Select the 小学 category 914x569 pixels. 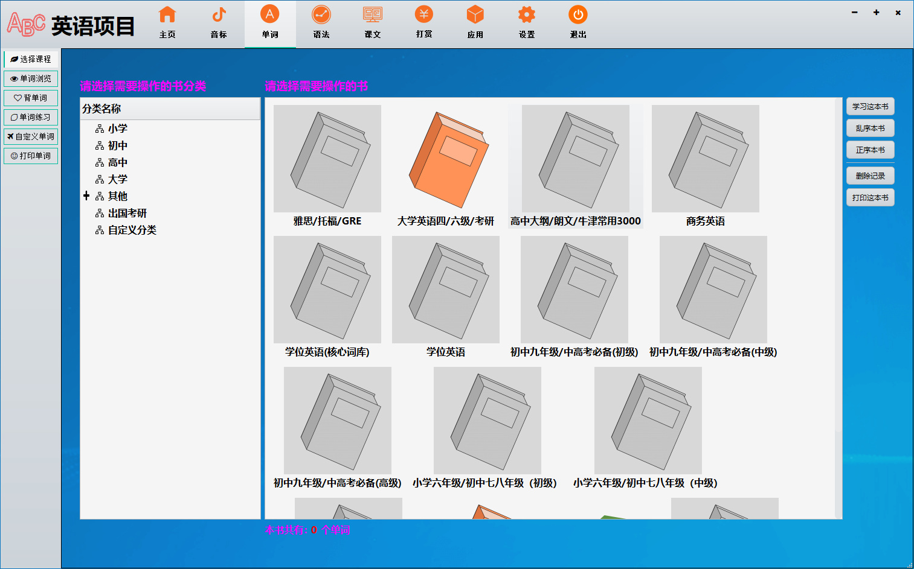(117, 129)
